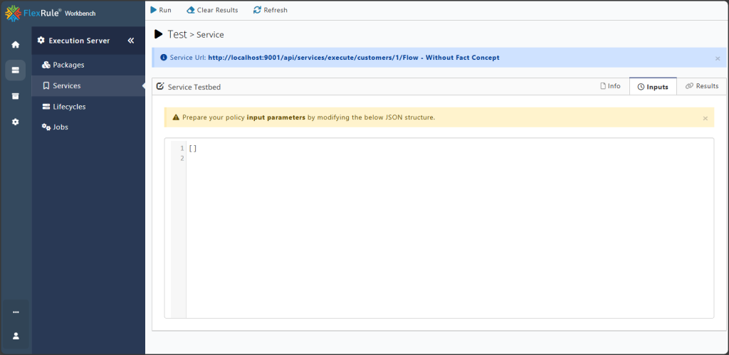
Task: Click the warning triangle icon
Action: point(176,117)
